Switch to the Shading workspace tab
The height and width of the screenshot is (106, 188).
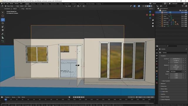click(x=61, y=4)
